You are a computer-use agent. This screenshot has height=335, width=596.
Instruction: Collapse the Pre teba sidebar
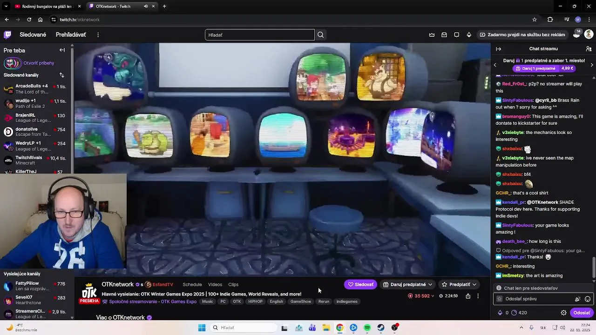pyautogui.click(x=62, y=50)
